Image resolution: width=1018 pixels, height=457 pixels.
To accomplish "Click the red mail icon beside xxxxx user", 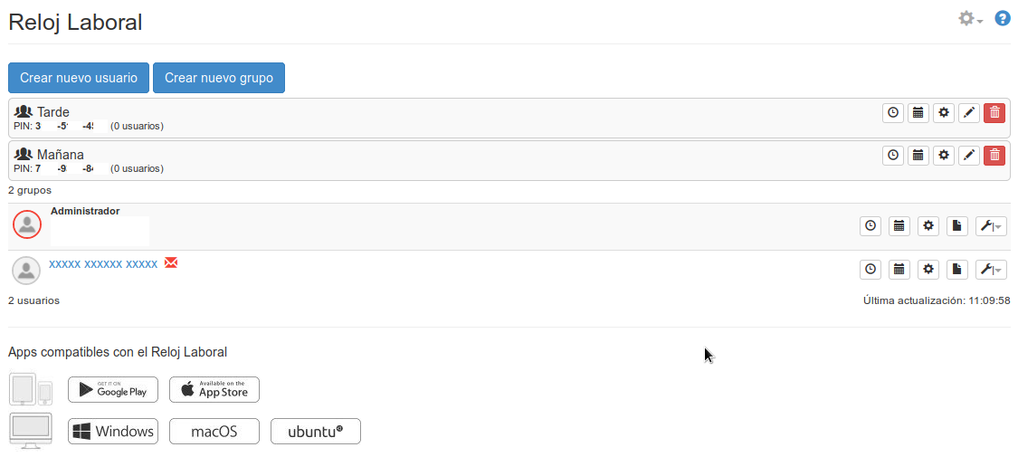I will pyautogui.click(x=171, y=262).
